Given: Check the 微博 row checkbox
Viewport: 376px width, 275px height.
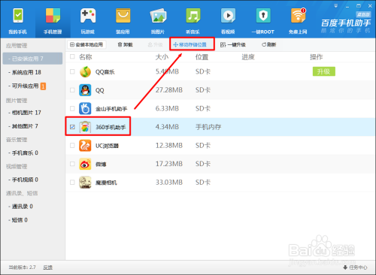Looking at the screenshot, I should tap(72, 164).
